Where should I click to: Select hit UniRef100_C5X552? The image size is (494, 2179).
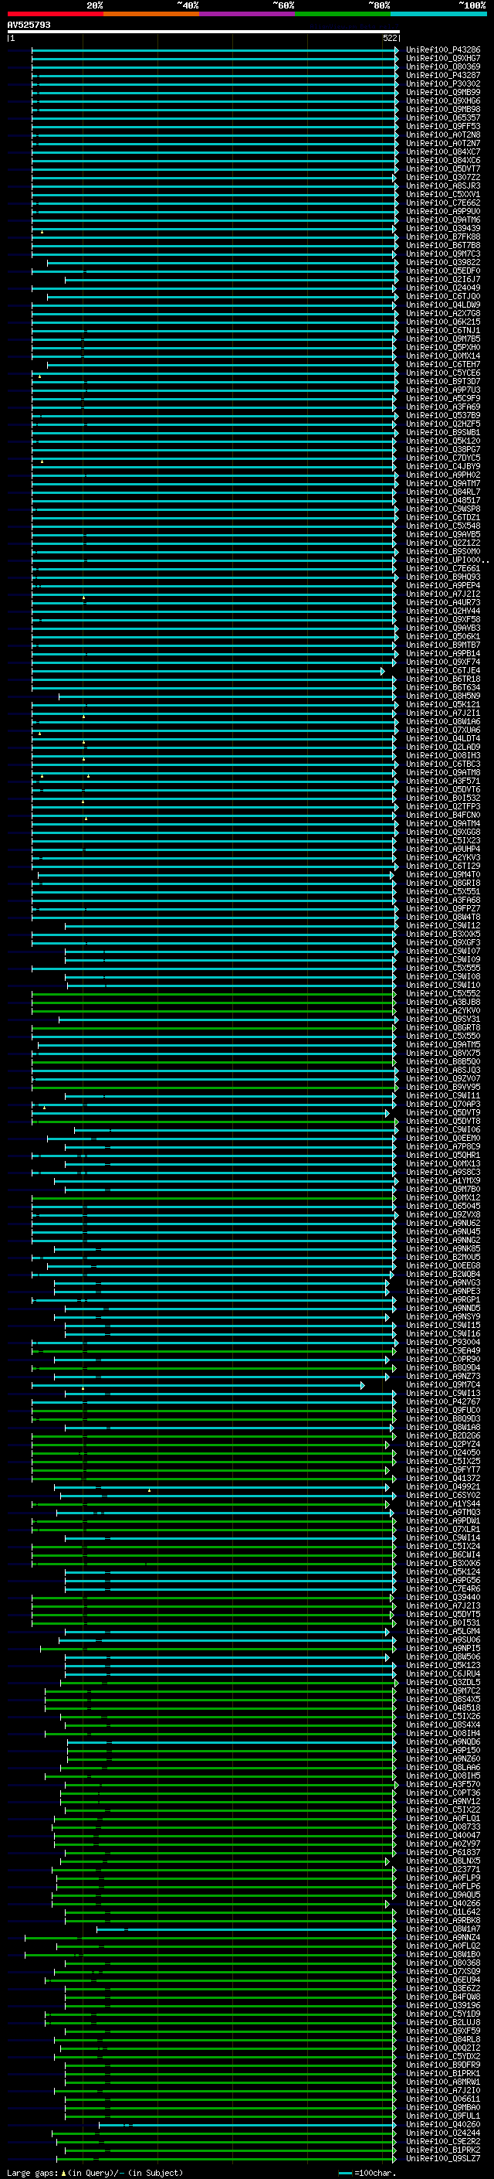coord(442,994)
